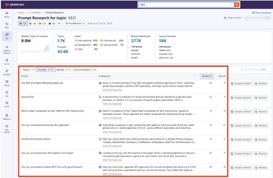Open the Home icon in the sidebar
273x178 pixels.
coord(7,15)
